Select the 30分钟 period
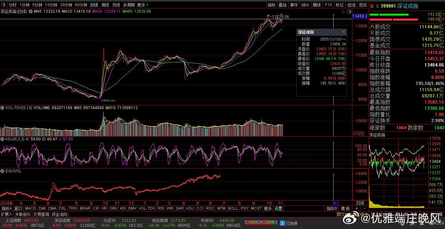This screenshot has height=229, width=445. [66, 5]
